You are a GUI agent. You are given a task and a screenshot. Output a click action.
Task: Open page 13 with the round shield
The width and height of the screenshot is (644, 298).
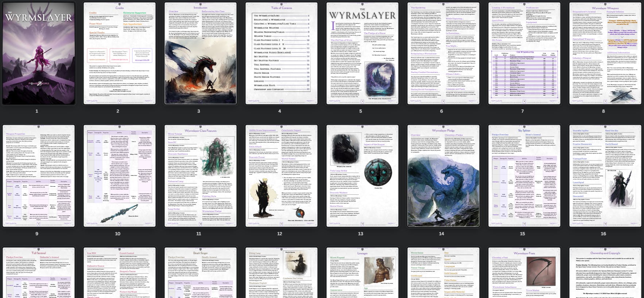point(362,176)
